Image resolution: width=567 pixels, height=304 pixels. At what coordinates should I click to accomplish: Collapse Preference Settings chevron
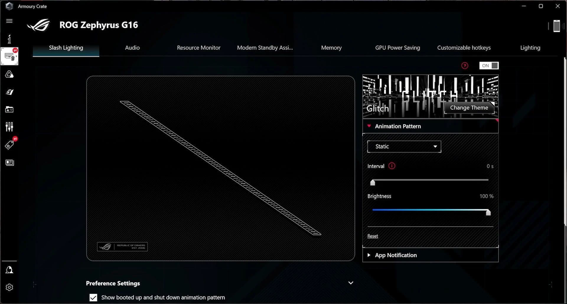click(351, 283)
